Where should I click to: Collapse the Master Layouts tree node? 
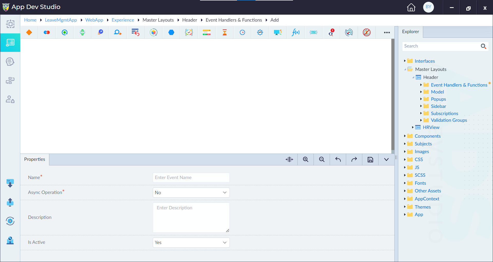click(405, 69)
